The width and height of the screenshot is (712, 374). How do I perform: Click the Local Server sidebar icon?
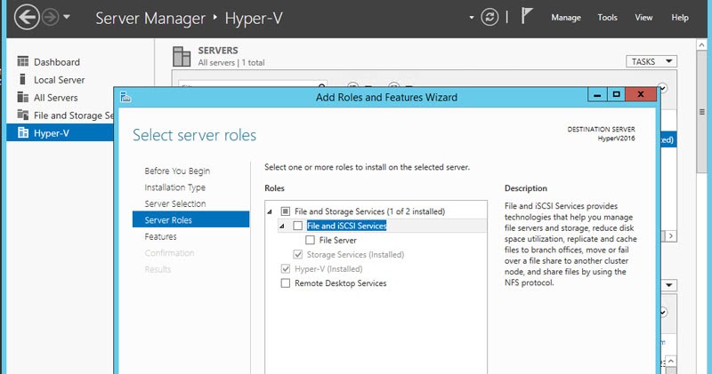(x=23, y=79)
